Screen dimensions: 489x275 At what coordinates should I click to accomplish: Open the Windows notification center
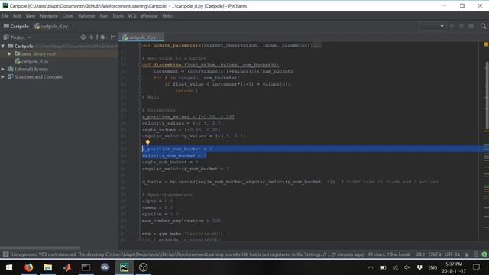point(476,267)
